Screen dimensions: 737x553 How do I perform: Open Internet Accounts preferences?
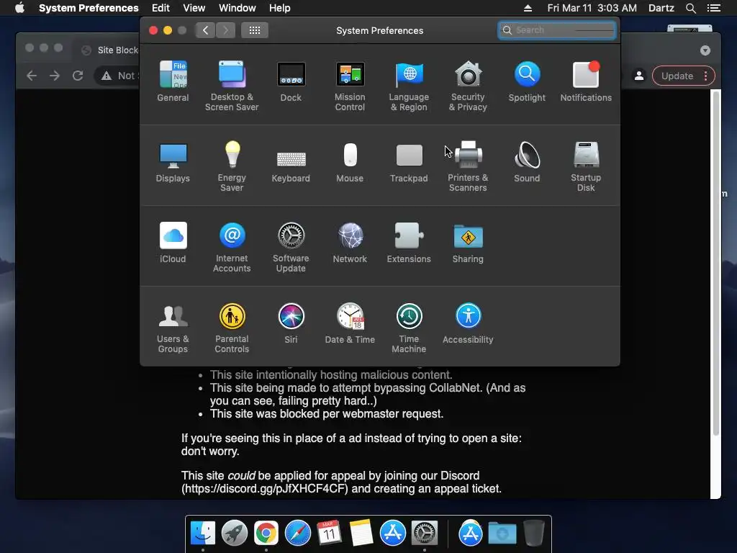[232, 247]
